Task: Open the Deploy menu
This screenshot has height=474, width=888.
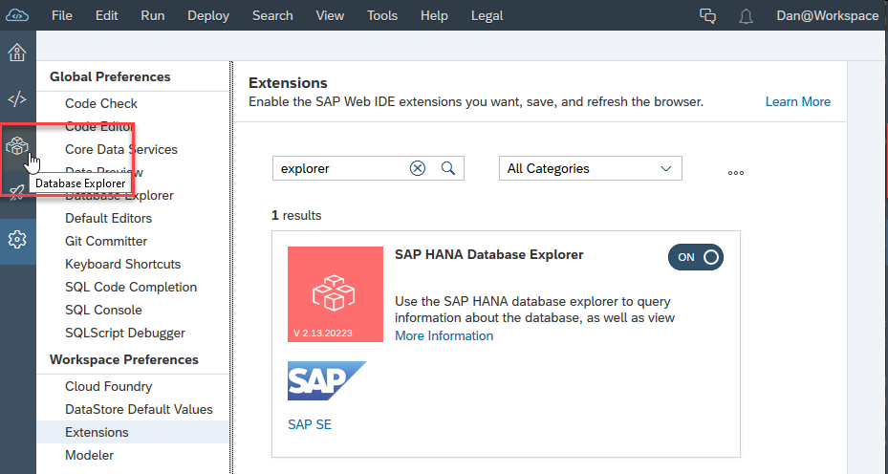Action: [208, 16]
